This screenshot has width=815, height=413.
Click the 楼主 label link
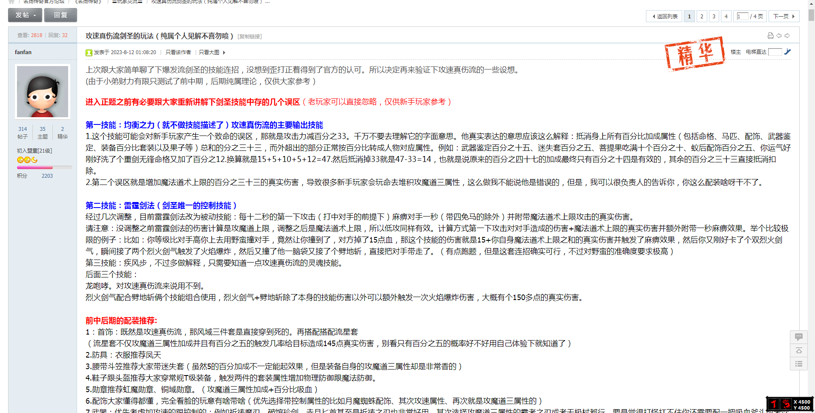point(736,52)
